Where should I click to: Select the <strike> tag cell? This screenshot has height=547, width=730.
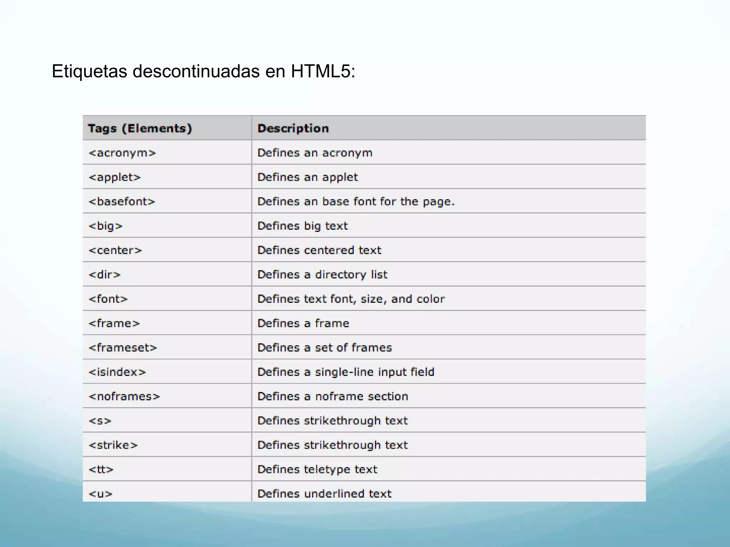click(113, 445)
